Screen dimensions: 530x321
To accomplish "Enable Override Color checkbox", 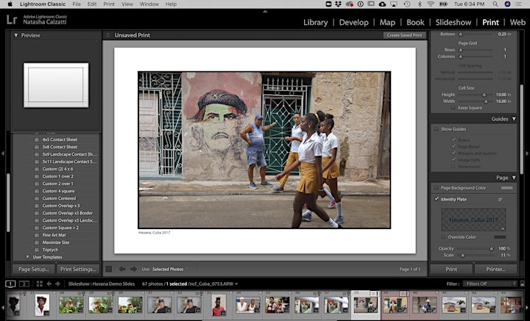I will pyautogui.click(x=443, y=237).
